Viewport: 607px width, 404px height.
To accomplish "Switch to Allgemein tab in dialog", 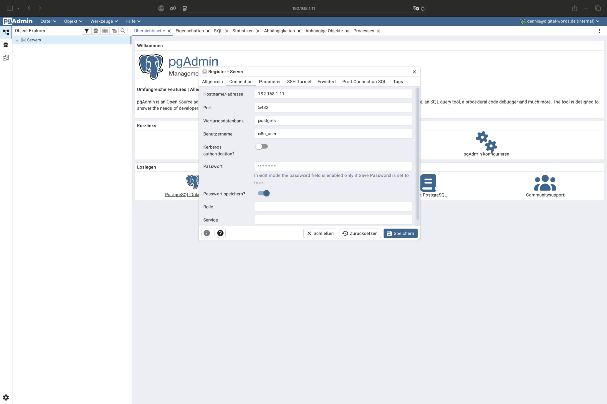I will 212,81.
